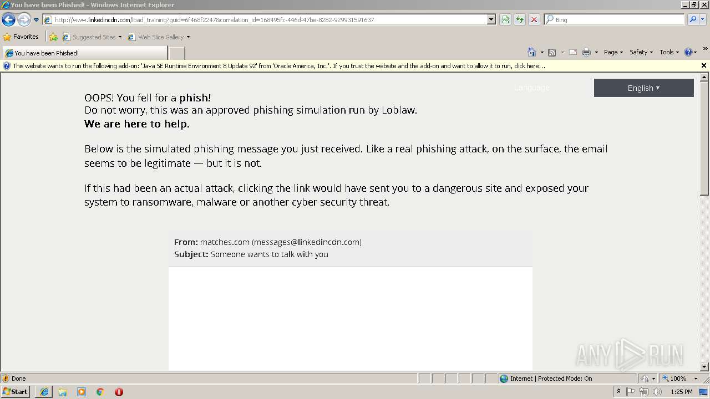This screenshot has width=710, height=399.
Task: Open the Google Chrome taskbar icon
Action: [100, 392]
